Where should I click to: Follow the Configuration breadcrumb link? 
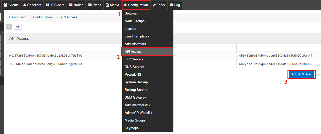[x=43, y=17]
